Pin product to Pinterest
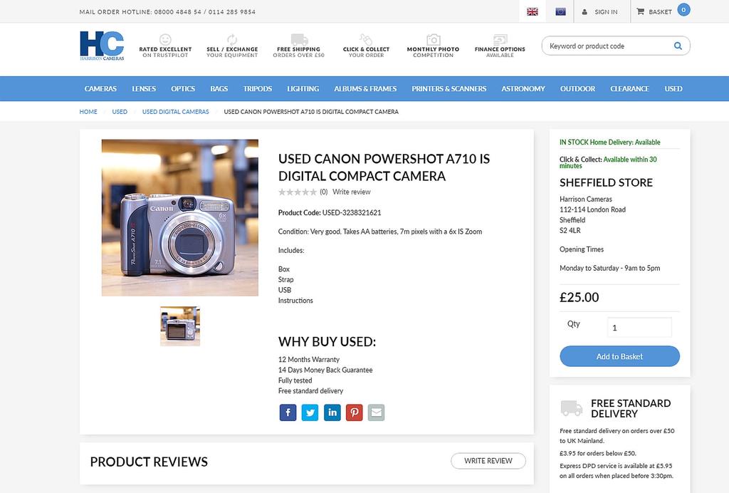This screenshot has width=729, height=493. [x=355, y=412]
